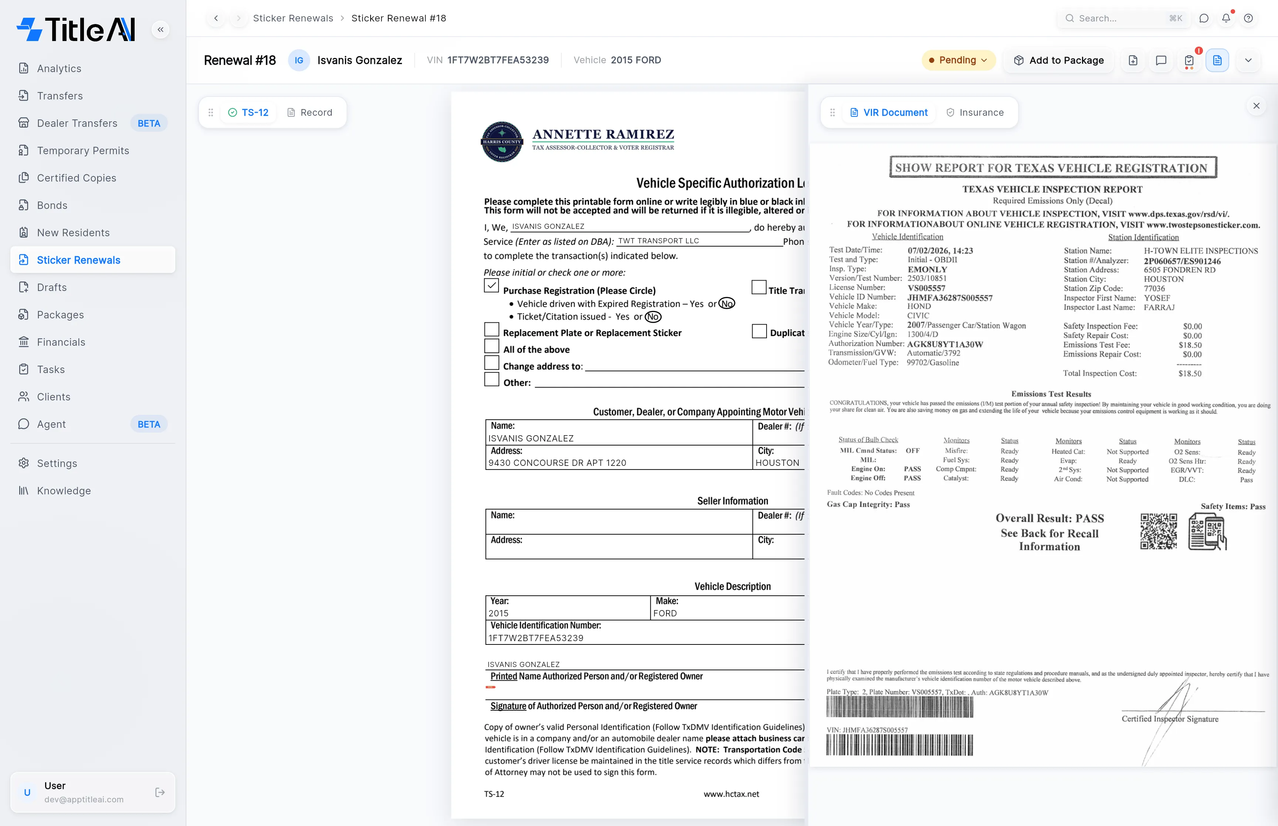Open Temporary Permits
The height and width of the screenshot is (826, 1278).
tap(93, 150)
